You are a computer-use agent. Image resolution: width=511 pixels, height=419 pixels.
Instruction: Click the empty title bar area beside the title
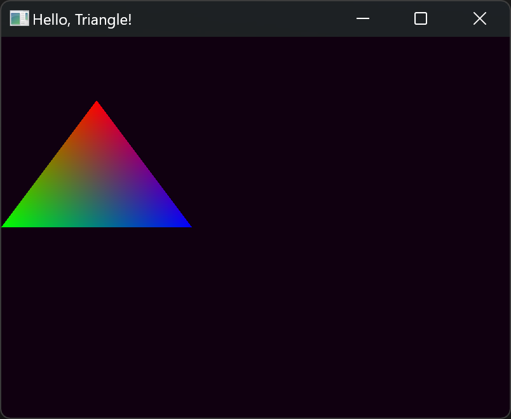(x=242, y=19)
